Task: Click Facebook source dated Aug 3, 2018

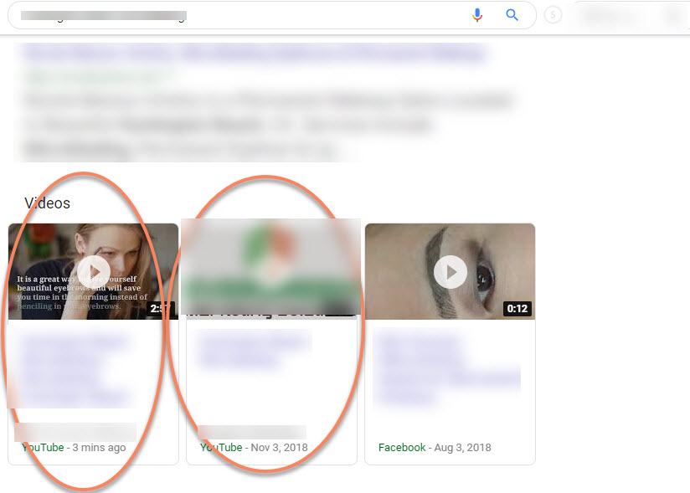Action: [x=435, y=447]
